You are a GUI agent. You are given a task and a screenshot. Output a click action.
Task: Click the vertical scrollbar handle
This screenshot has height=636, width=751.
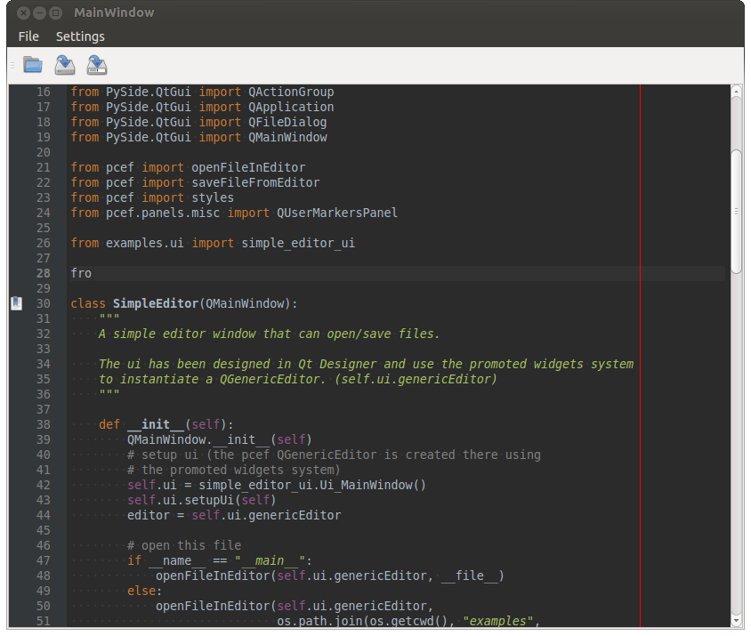[736, 211]
